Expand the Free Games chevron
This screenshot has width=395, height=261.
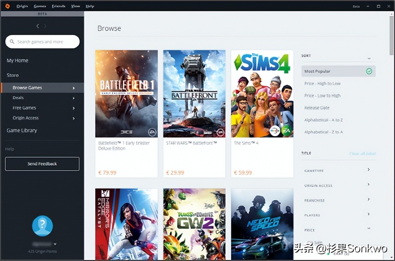pyautogui.click(x=73, y=108)
